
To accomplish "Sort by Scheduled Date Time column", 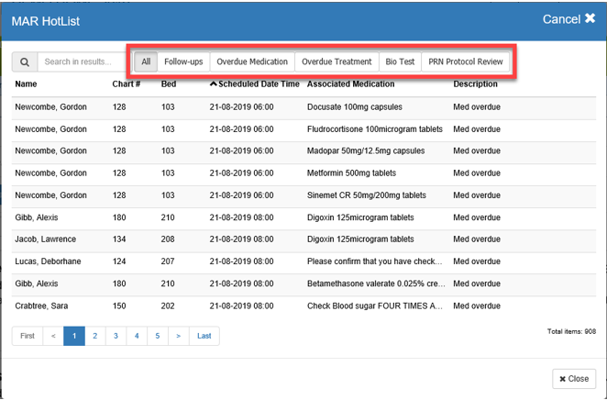I will coord(254,84).
